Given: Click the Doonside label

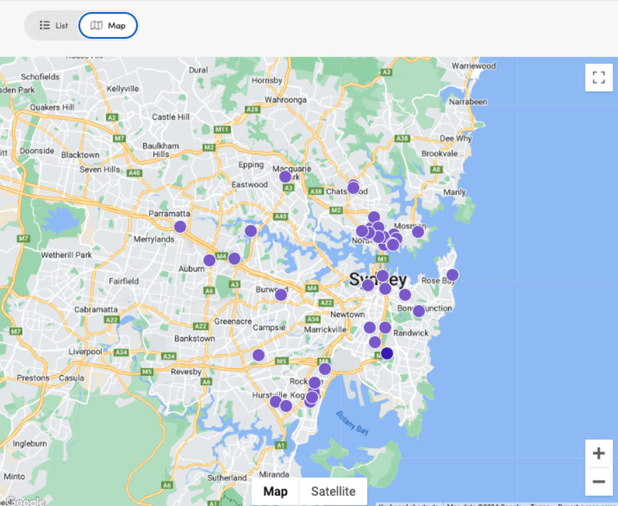Looking at the screenshot, I should [x=37, y=151].
